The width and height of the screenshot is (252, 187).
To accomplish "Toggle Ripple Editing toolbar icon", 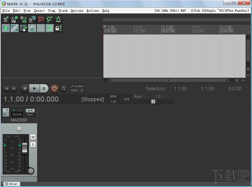I will (x=23, y=28).
